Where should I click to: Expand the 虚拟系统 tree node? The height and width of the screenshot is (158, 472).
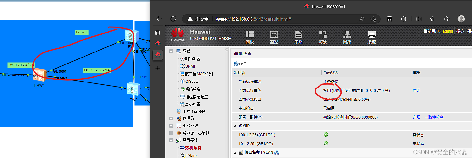click(x=171, y=126)
